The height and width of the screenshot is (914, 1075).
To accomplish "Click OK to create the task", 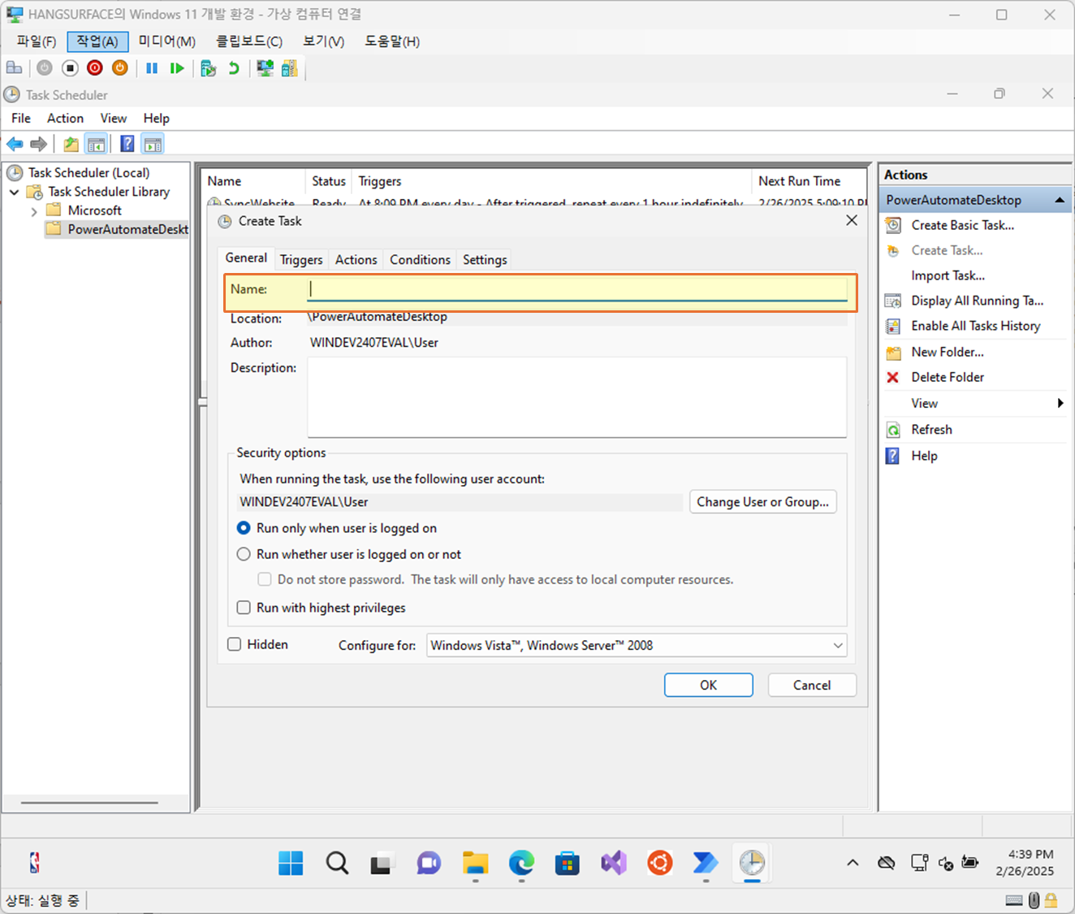I will coord(709,685).
